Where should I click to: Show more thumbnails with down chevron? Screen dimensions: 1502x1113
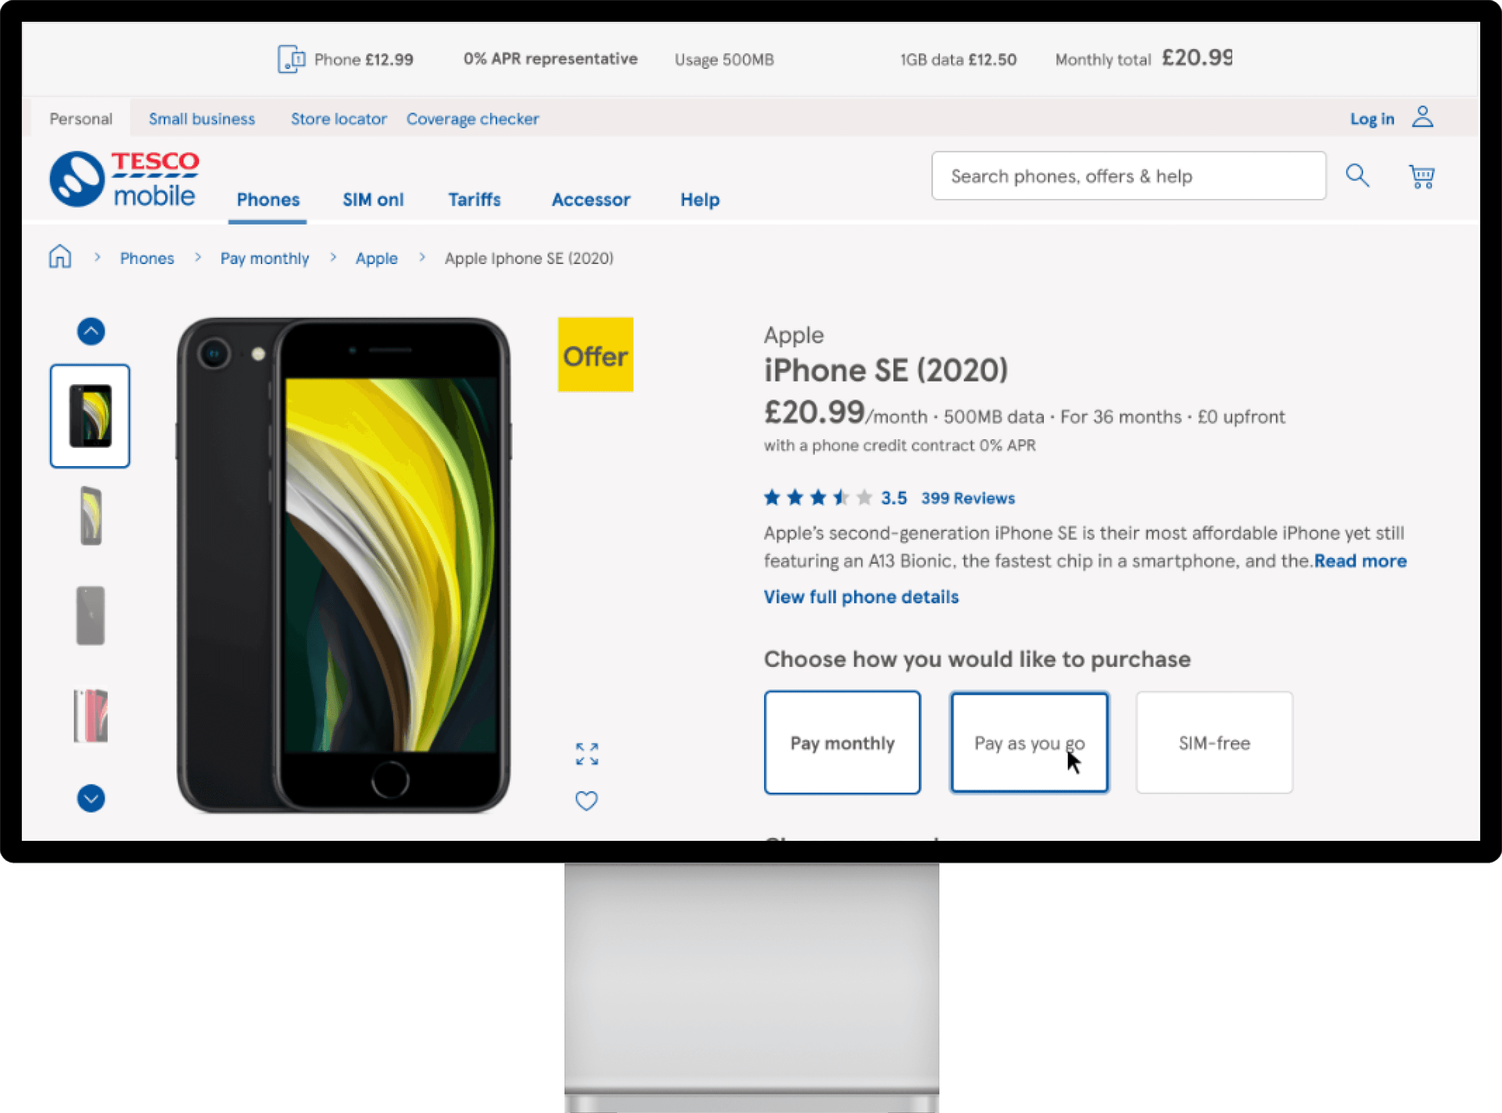tap(91, 798)
